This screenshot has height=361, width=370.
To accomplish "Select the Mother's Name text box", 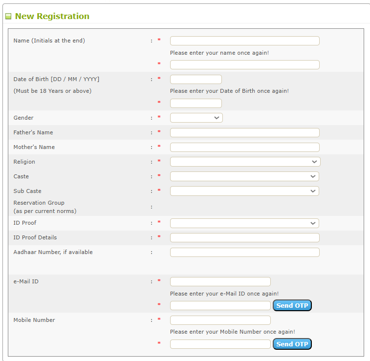I will point(244,148).
